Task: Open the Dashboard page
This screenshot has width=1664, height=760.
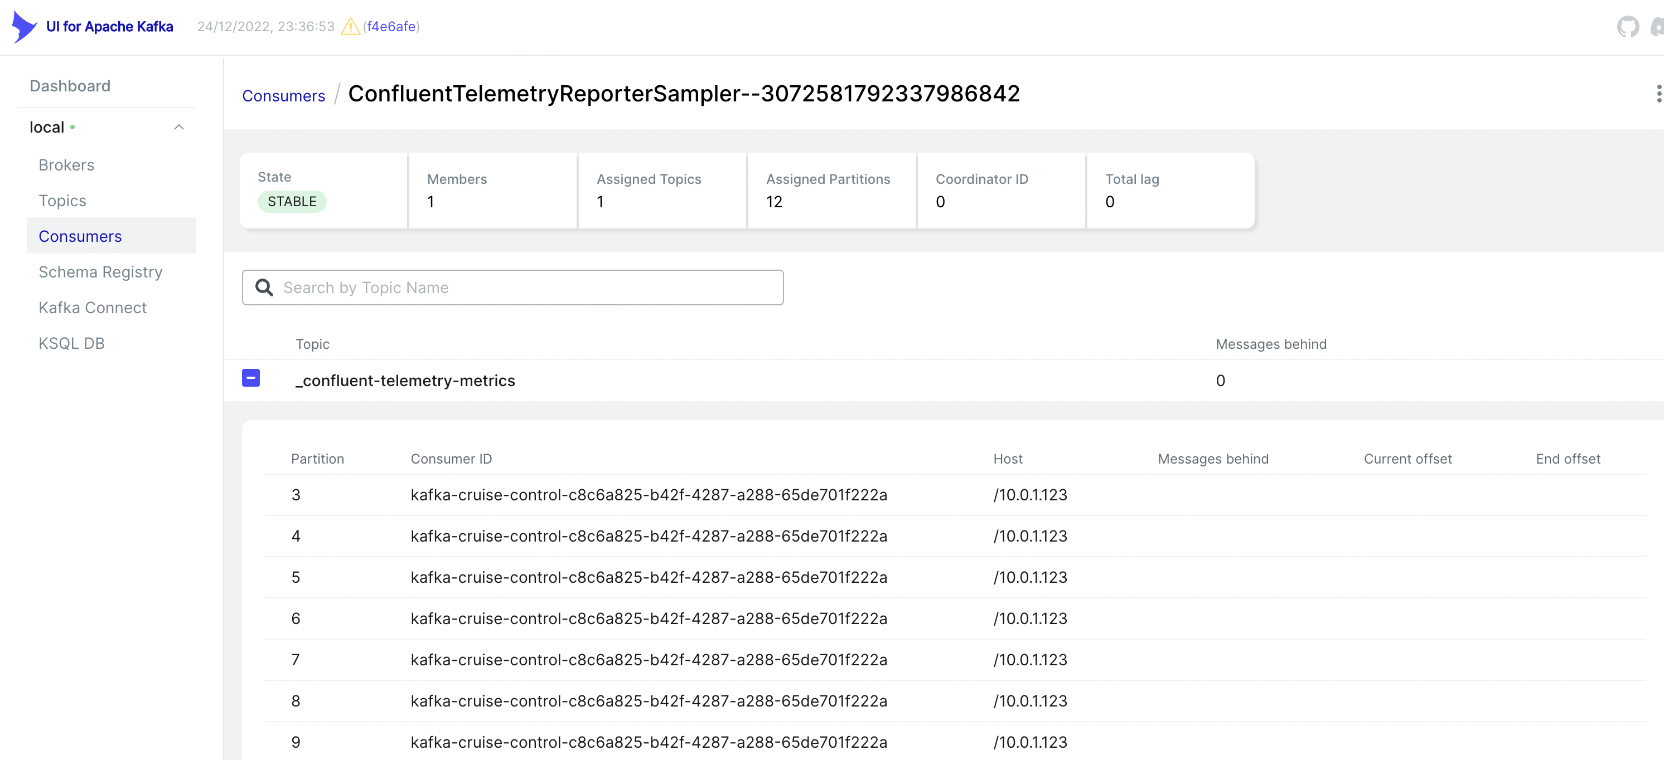Action: click(x=70, y=86)
